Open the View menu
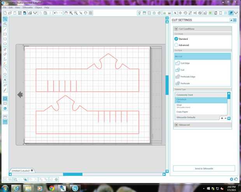241x192 pixels. point(17,7)
